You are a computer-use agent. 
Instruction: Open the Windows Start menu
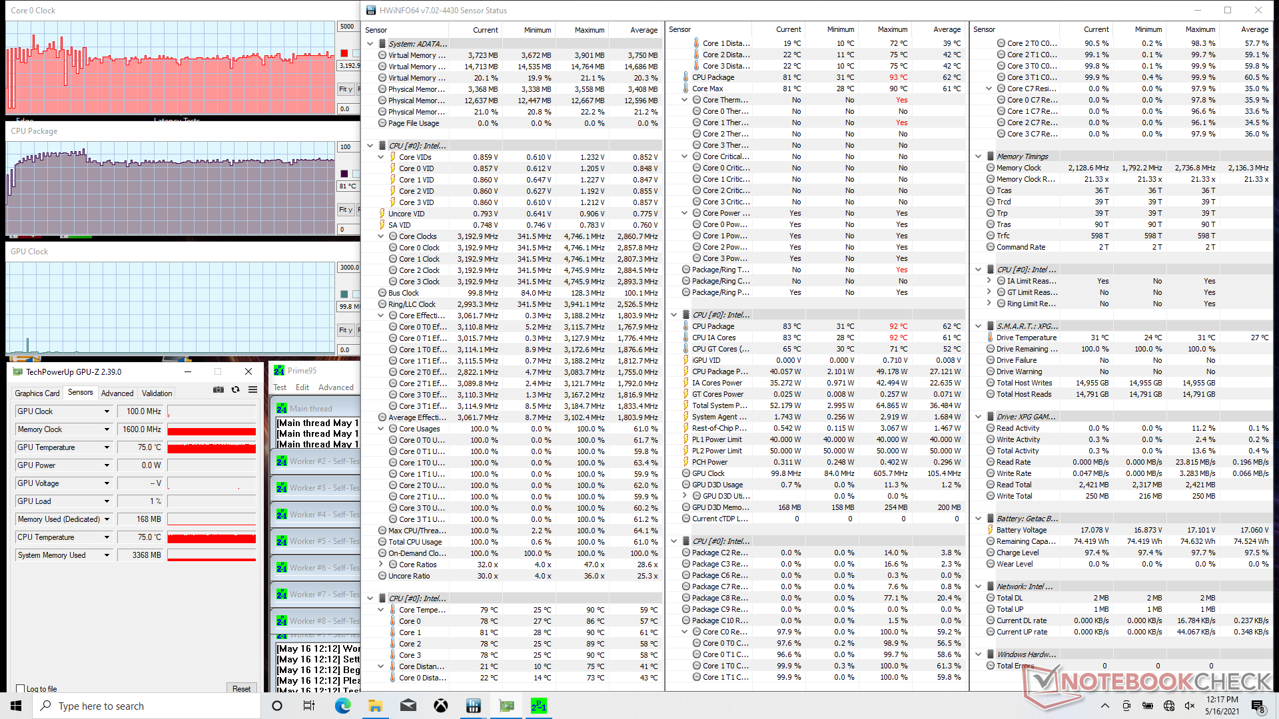16,706
